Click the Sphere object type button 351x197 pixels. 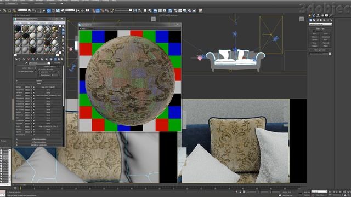(x=314, y=37)
